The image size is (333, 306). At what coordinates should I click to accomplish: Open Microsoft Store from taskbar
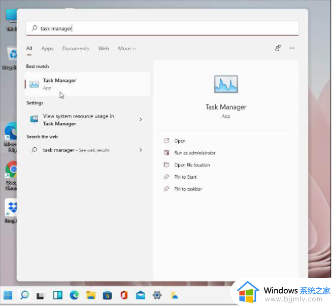coord(107,295)
